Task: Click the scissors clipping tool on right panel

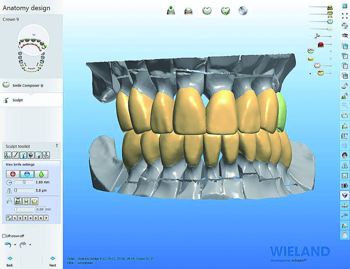Action: (x=317, y=36)
